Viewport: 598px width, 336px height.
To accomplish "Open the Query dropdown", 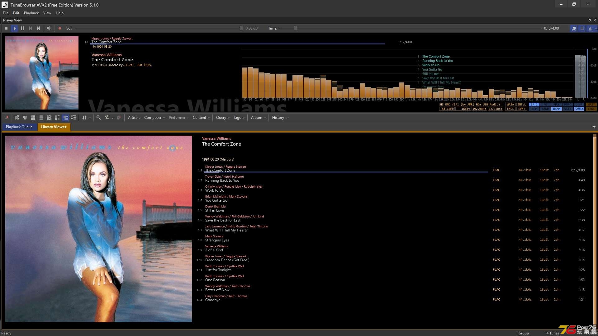I will [223, 118].
